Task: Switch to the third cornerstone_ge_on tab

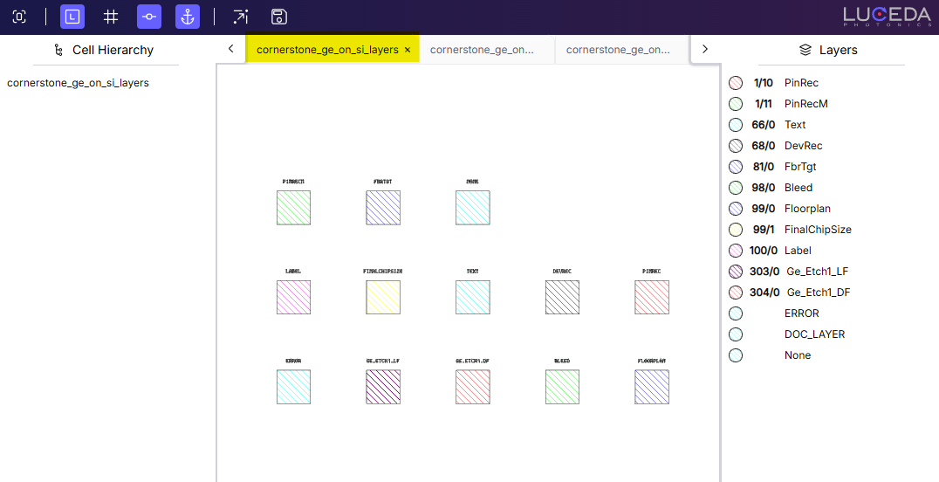Action: pyautogui.click(x=618, y=51)
